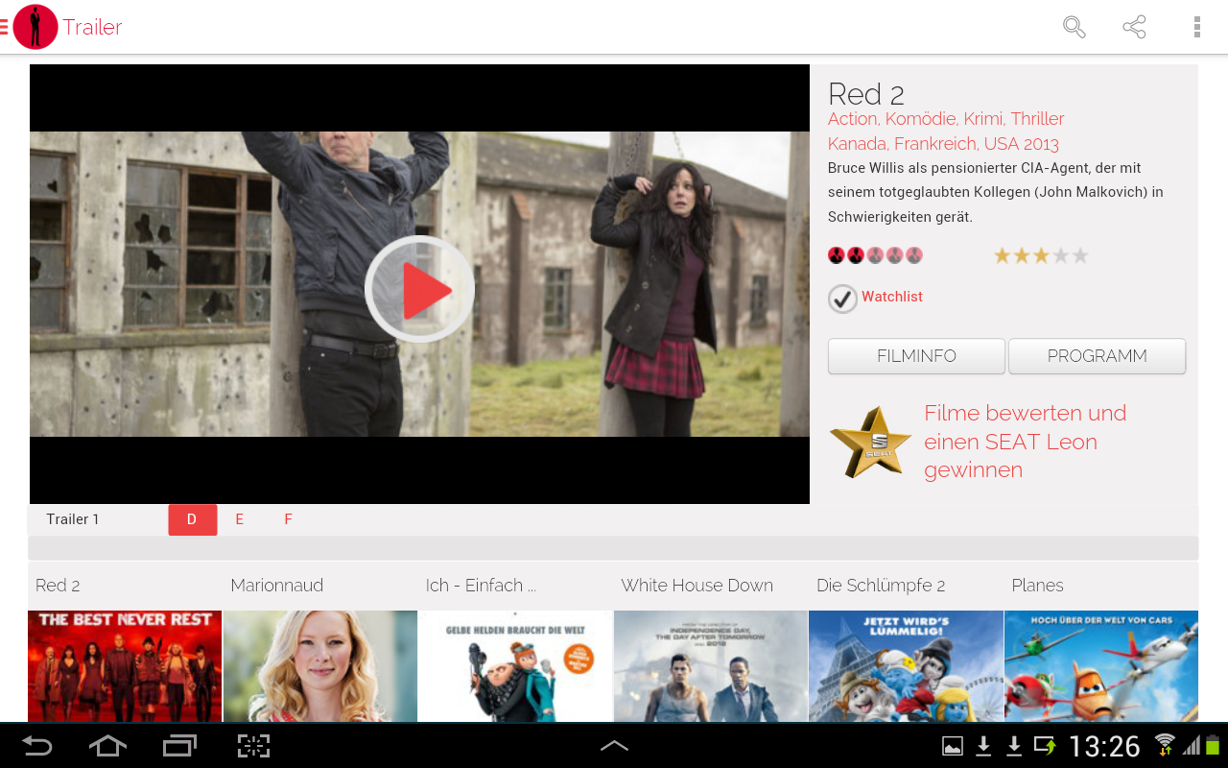The image size is (1228, 768).
Task: Select the D language tab
Action: coord(192,519)
